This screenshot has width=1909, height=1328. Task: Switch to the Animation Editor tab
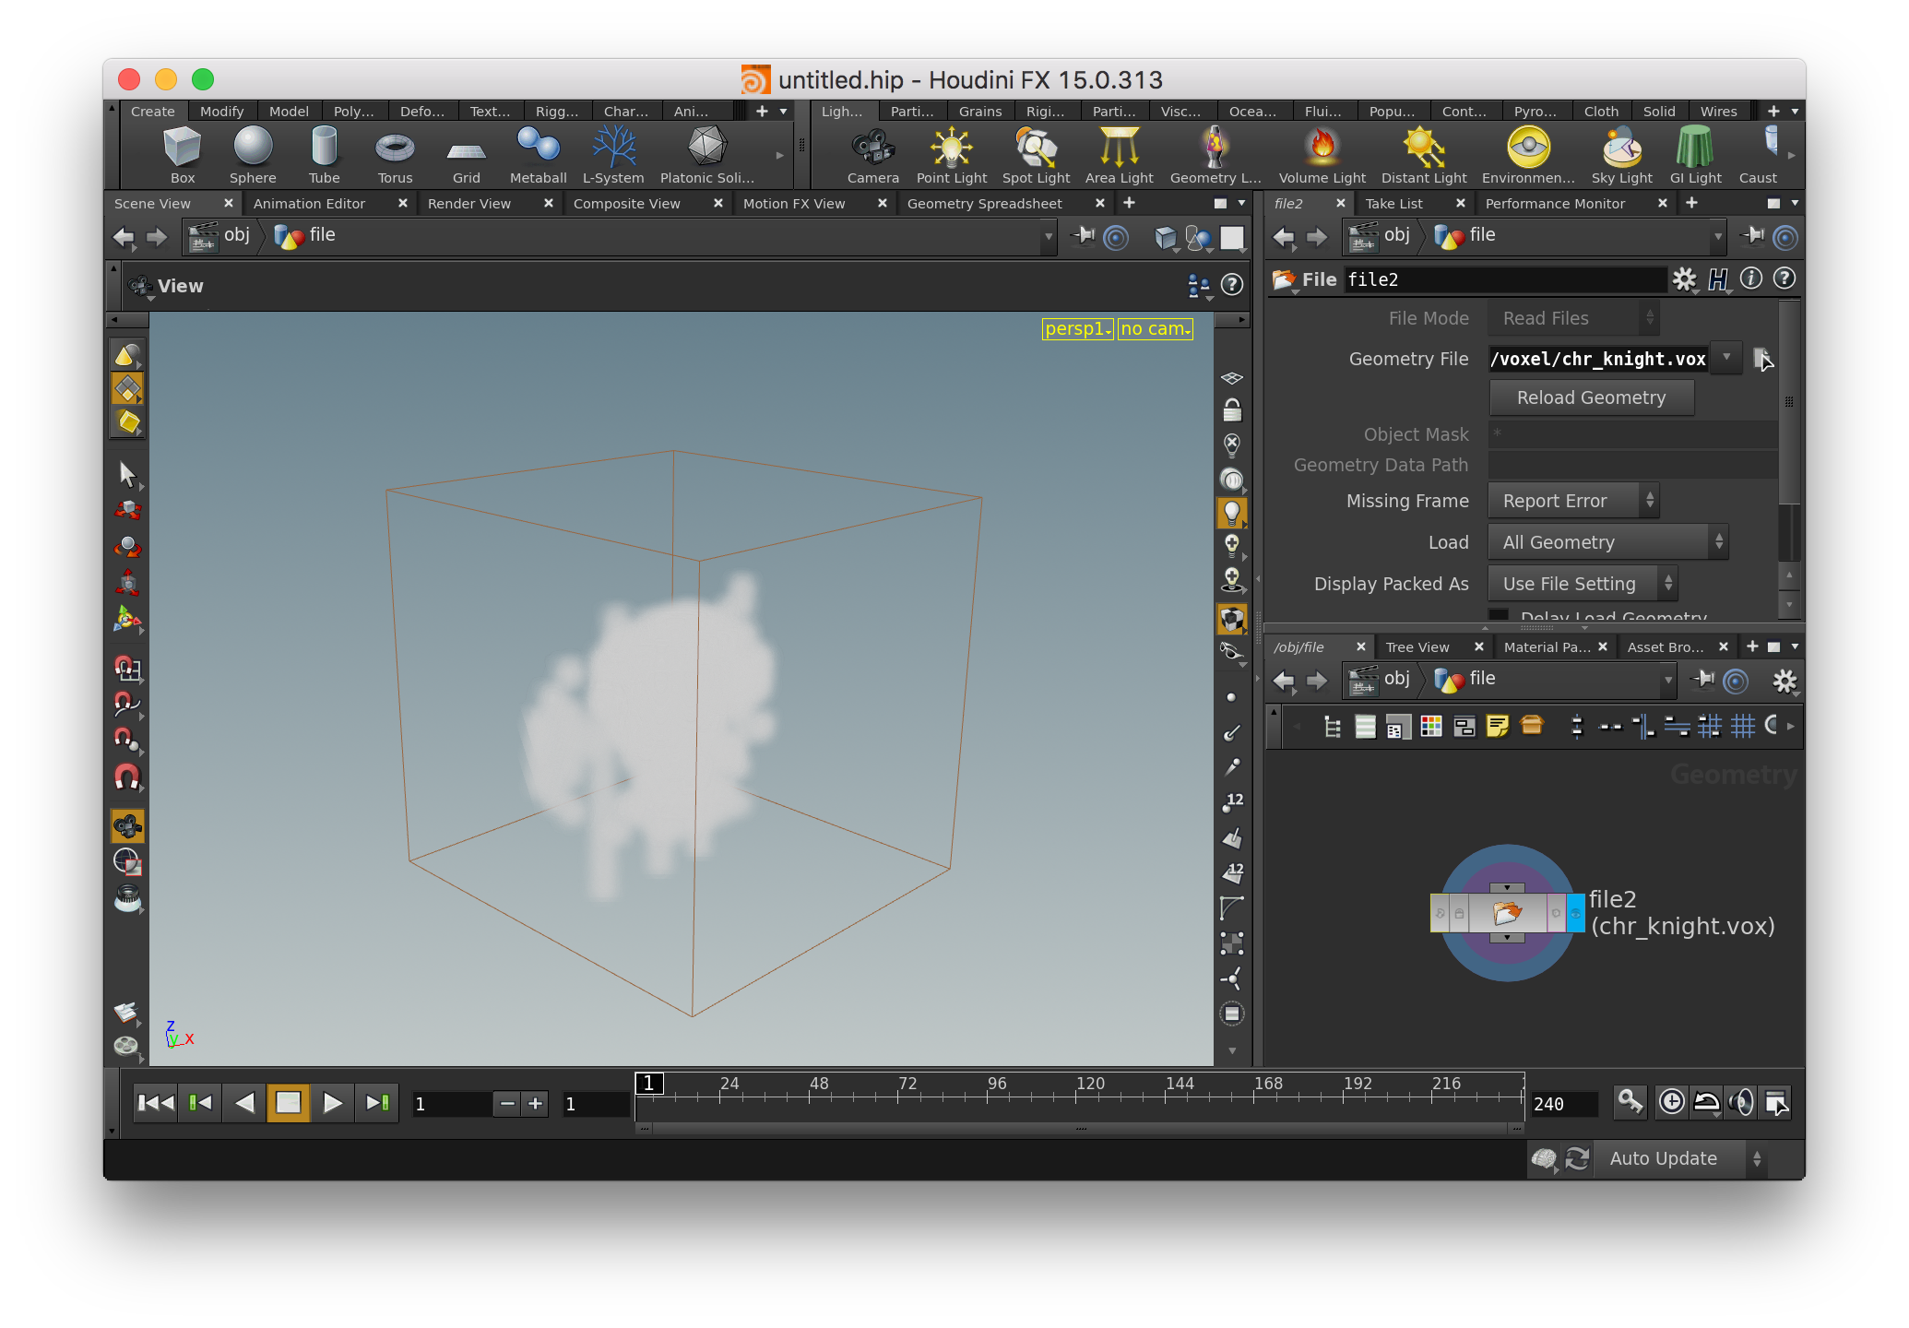coord(312,203)
